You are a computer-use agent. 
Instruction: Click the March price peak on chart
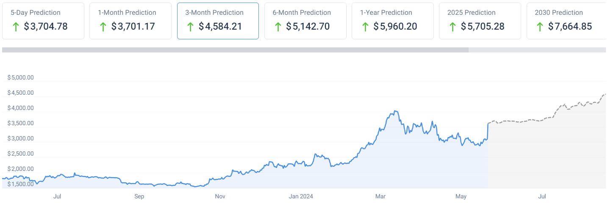pyautogui.click(x=395, y=112)
